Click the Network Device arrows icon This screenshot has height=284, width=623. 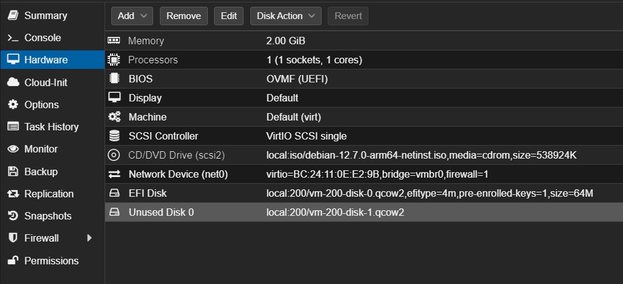point(114,174)
